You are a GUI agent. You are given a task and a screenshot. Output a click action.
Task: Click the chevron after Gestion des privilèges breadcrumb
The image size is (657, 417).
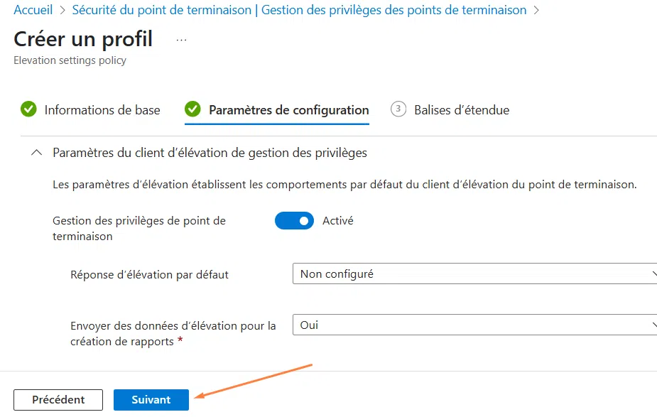point(536,10)
